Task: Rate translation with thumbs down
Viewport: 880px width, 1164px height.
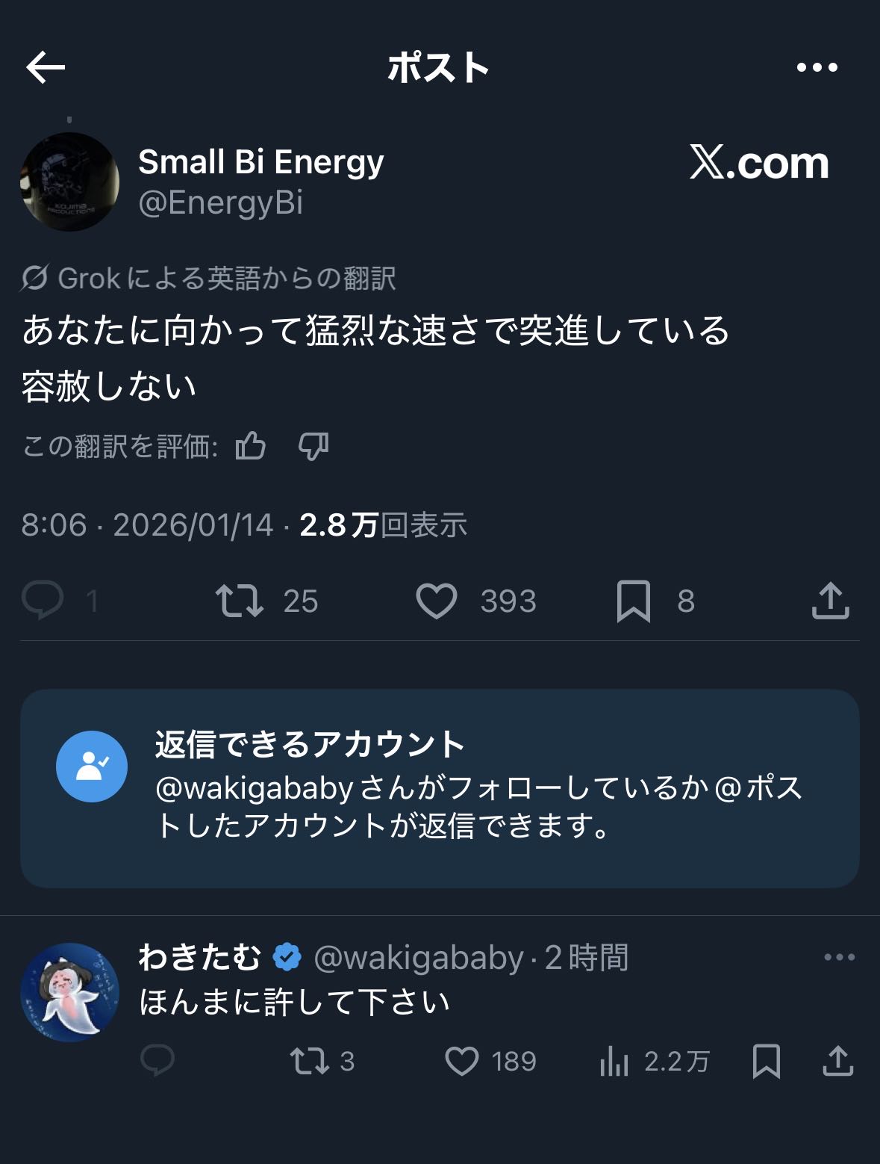Action: 313,446
